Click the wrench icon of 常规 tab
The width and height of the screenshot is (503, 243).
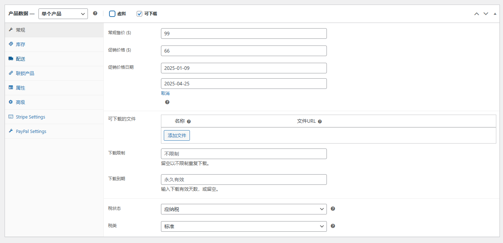(11, 30)
